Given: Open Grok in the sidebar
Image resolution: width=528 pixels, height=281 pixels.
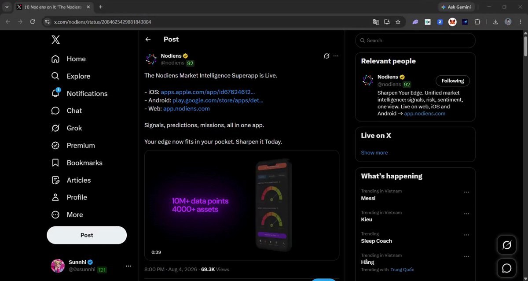Looking at the screenshot, I should [67, 128].
